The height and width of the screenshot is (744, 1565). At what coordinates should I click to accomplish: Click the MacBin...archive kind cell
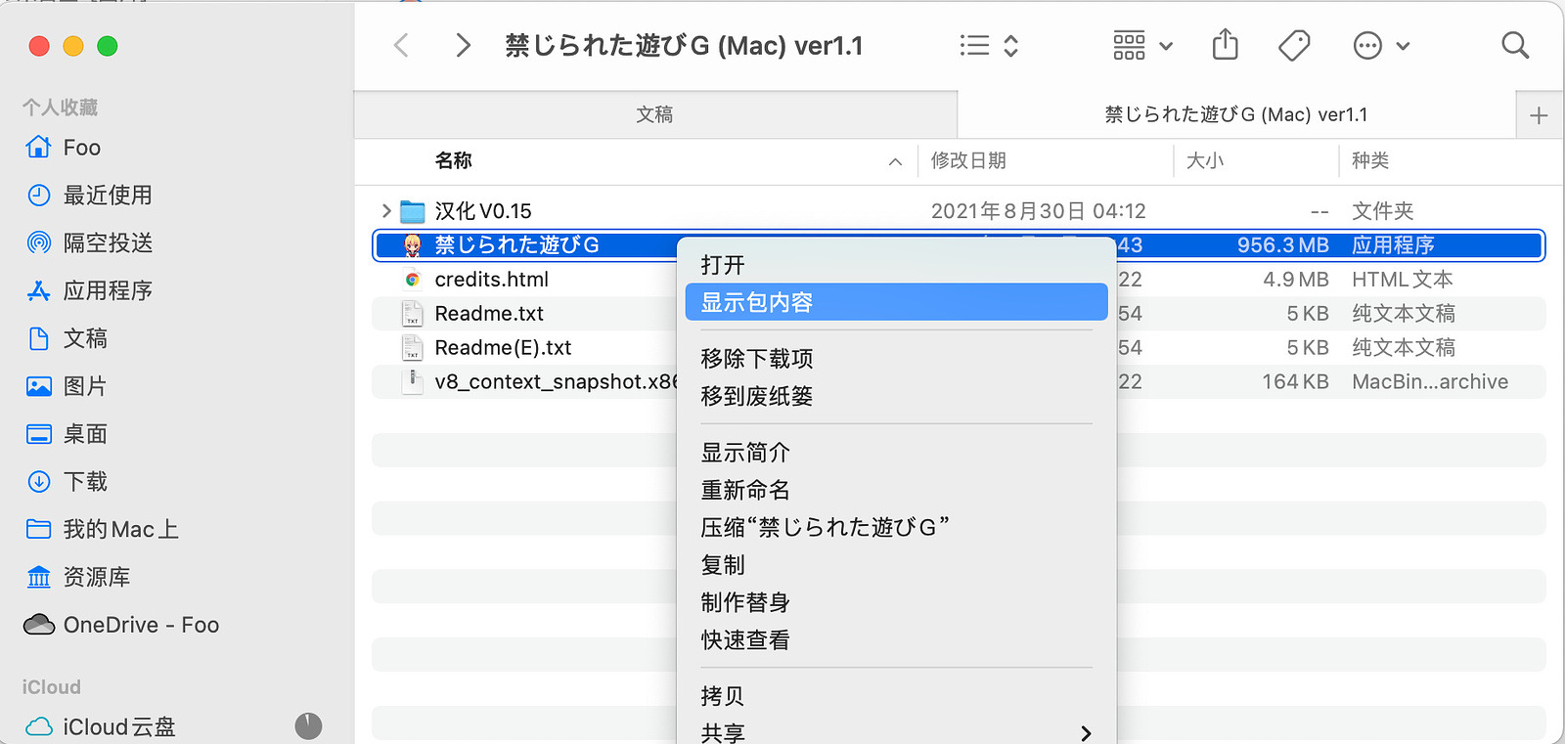point(1430,382)
